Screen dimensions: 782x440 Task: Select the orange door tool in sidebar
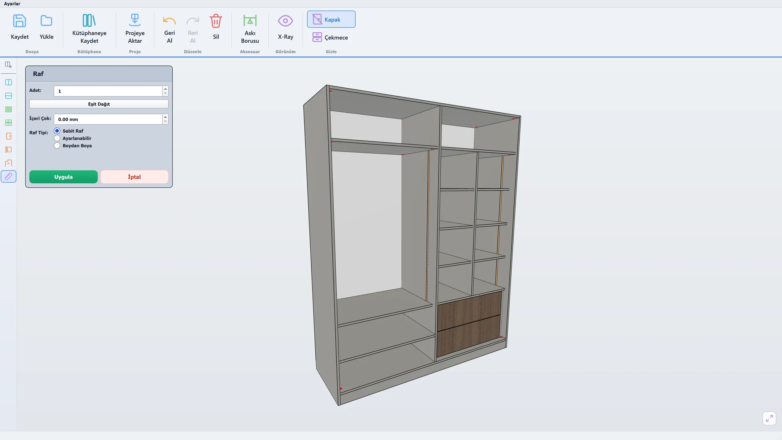(x=9, y=136)
